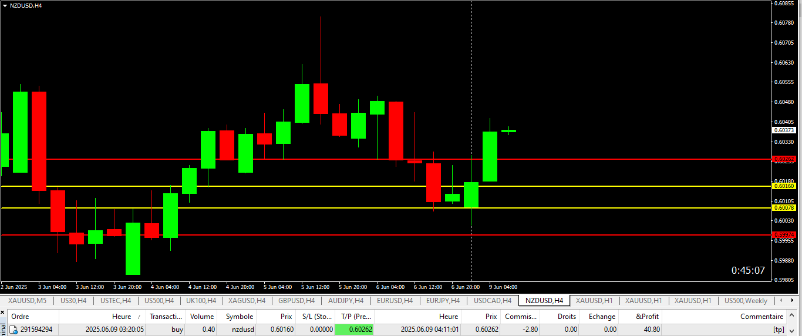Image resolution: width=802 pixels, height=336 pixels.
Task: Switch to the XAUUSD,M5 chart tab
Action: click(x=27, y=301)
